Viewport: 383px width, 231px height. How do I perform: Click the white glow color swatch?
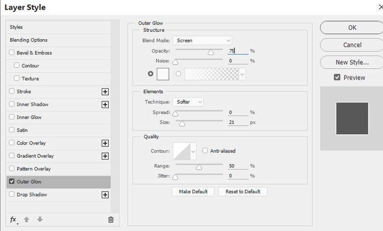163,74
